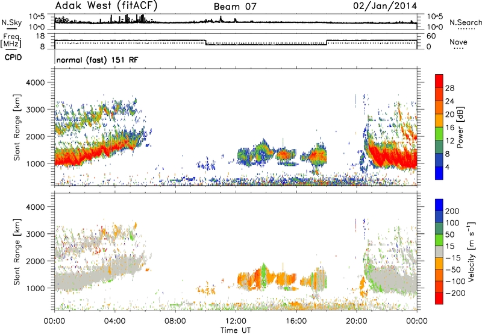Click the frequency step-down at 10:00 UT
482x334 pixels.
click(205, 42)
